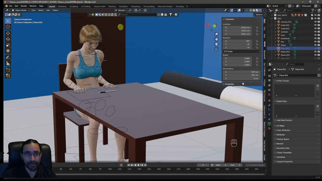The image size is (322, 181).
Task: Pin the properties editor context
Action: (319, 69)
